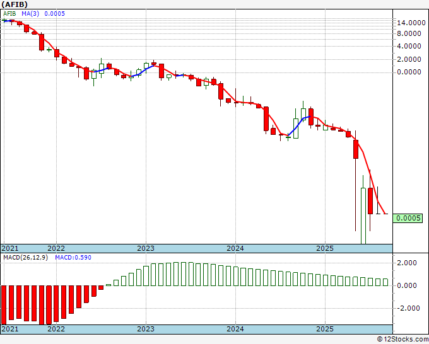Click the green 0.0005 current price tag
Image resolution: width=429 pixels, height=344 pixels.
[408, 218]
